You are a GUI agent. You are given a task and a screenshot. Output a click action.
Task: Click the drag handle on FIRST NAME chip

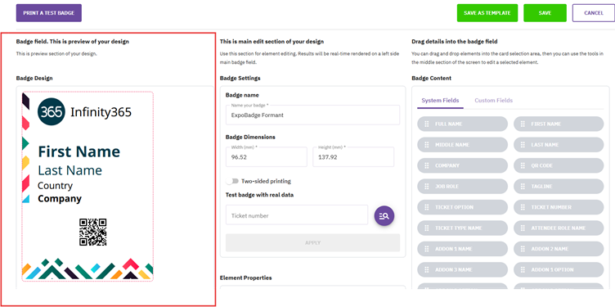(523, 124)
